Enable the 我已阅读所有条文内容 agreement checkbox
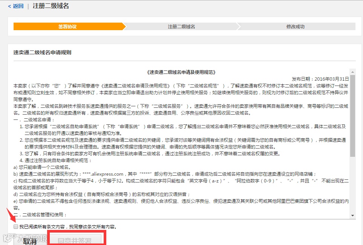Screen dimensions: 363x245 coord(15,226)
